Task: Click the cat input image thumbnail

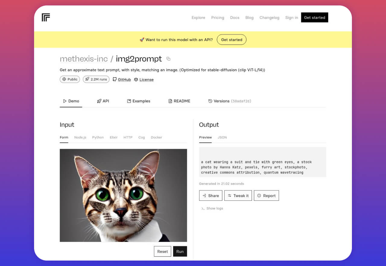Action: (123, 195)
